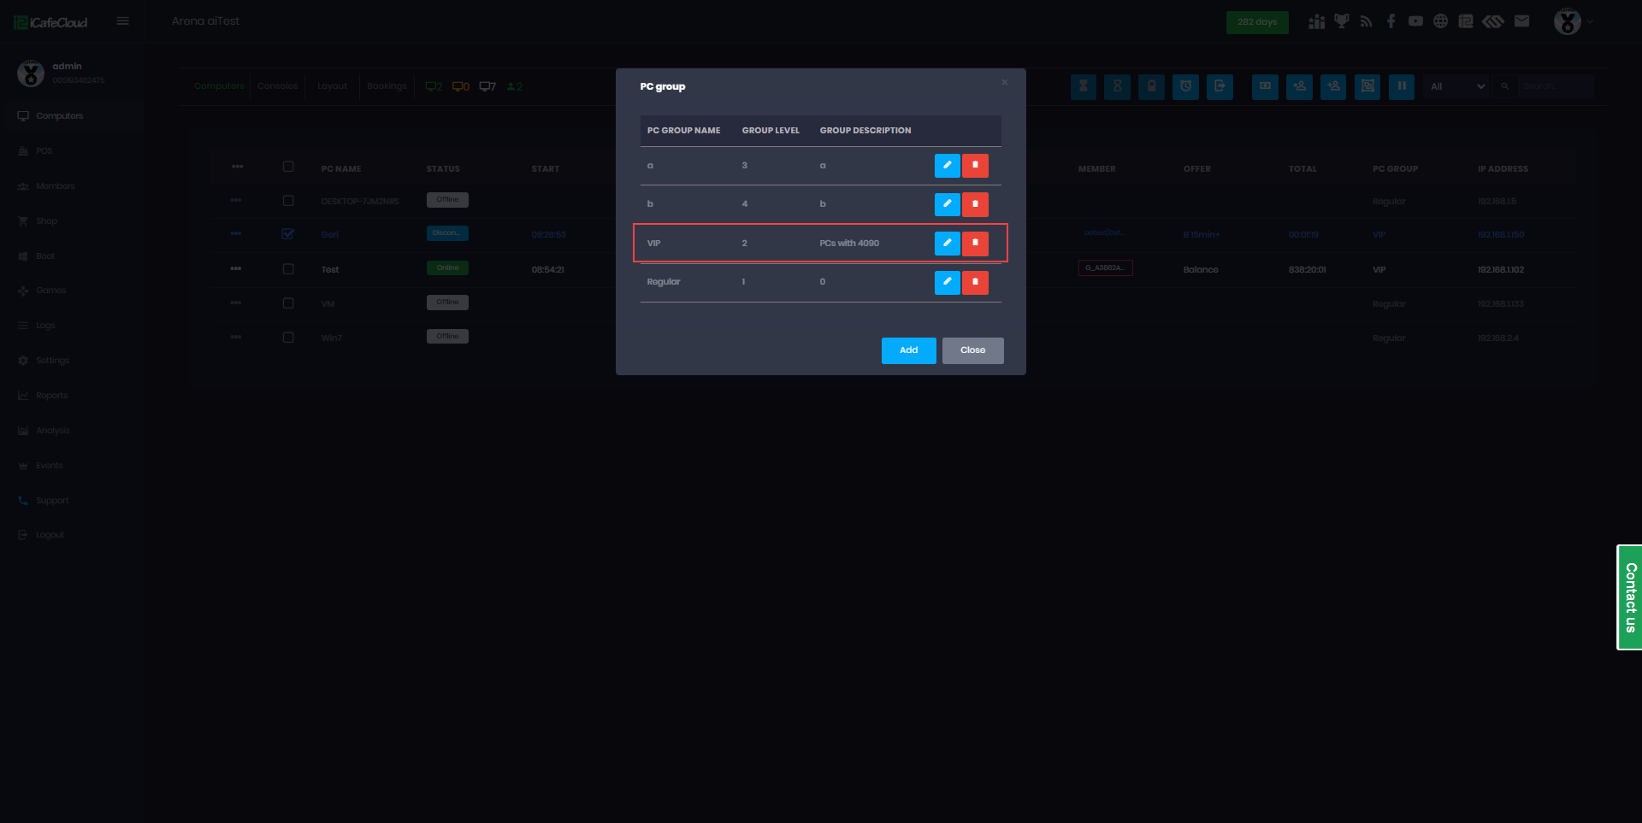
Task: Check the Test PC row checkbox
Action: tap(288, 269)
